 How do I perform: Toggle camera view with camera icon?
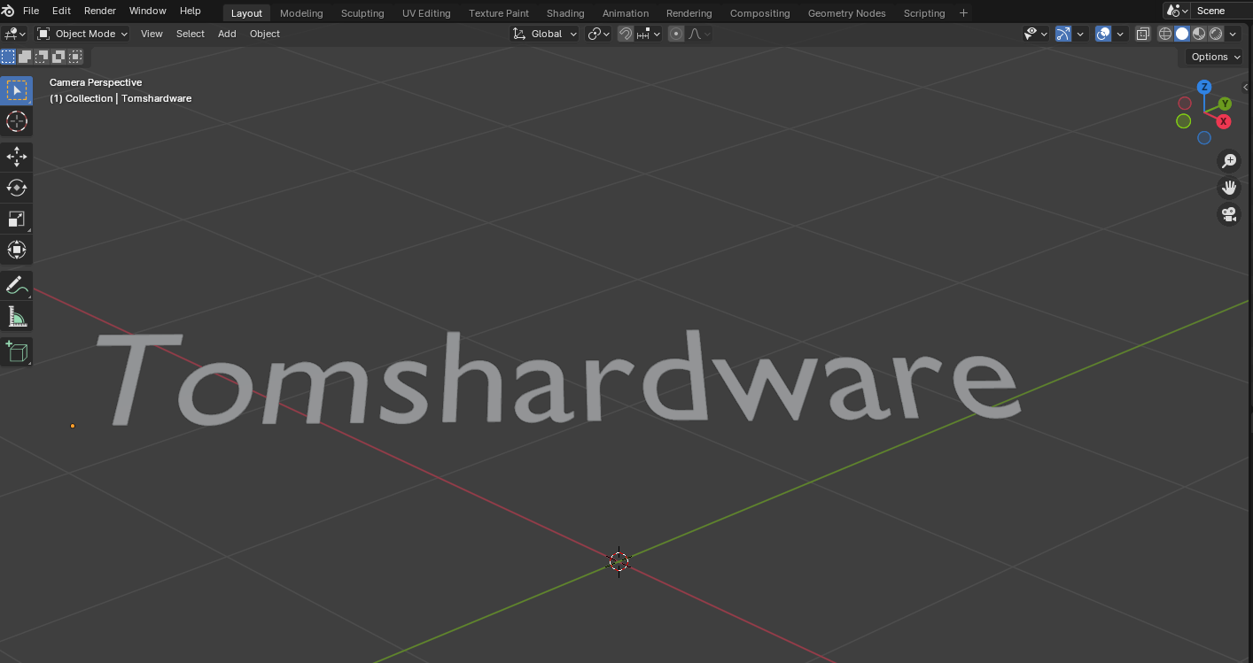pos(1229,214)
